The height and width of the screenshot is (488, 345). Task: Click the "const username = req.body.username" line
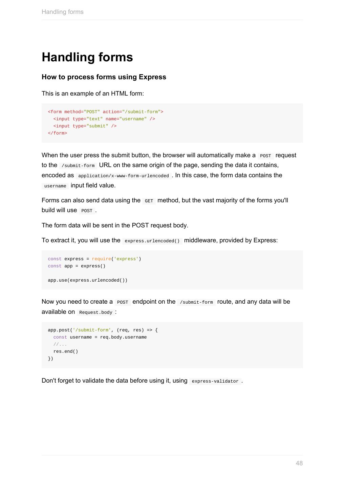(100, 337)
